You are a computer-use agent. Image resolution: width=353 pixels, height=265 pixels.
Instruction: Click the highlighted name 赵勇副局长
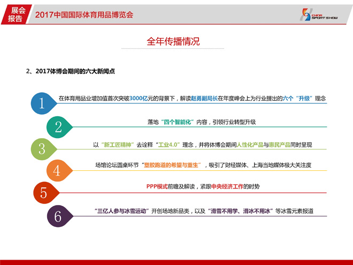coord(204,99)
